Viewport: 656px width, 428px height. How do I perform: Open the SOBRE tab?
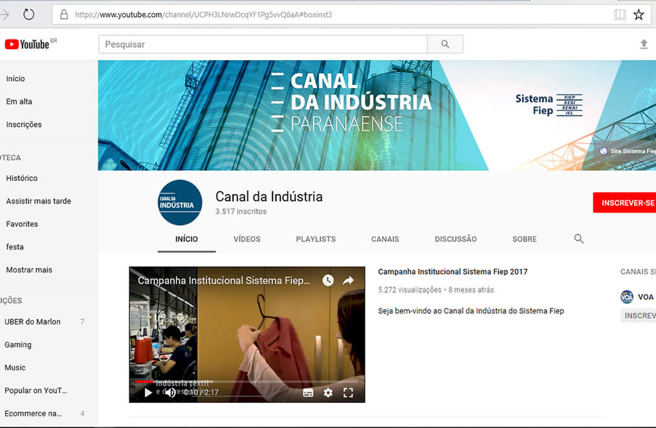pyautogui.click(x=525, y=239)
